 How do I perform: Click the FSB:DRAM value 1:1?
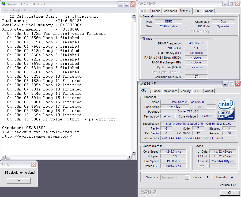coord(196,48)
